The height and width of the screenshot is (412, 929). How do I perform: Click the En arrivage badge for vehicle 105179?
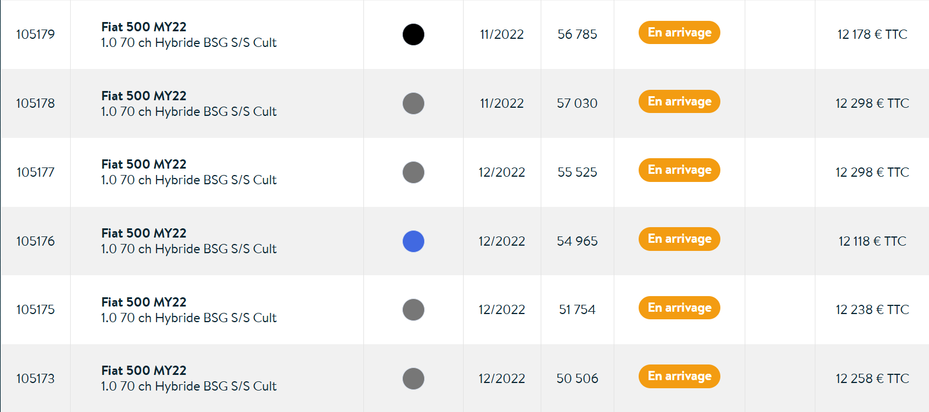(x=679, y=32)
